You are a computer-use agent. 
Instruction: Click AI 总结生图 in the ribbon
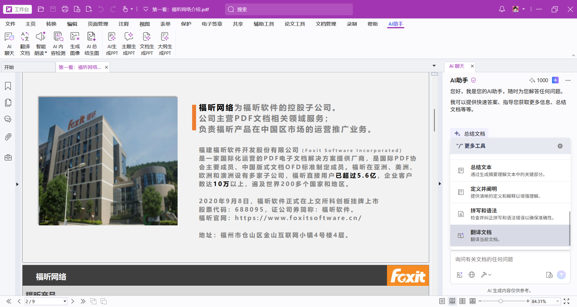pyautogui.click(x=92, y=44)
